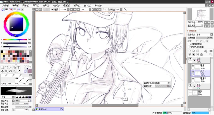This screenshot has width=214, height=115.
Task: Add a layer mask icon
Action: point(211,51)
